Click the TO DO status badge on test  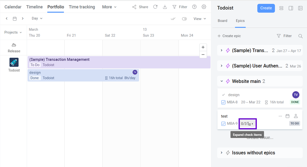295,123
